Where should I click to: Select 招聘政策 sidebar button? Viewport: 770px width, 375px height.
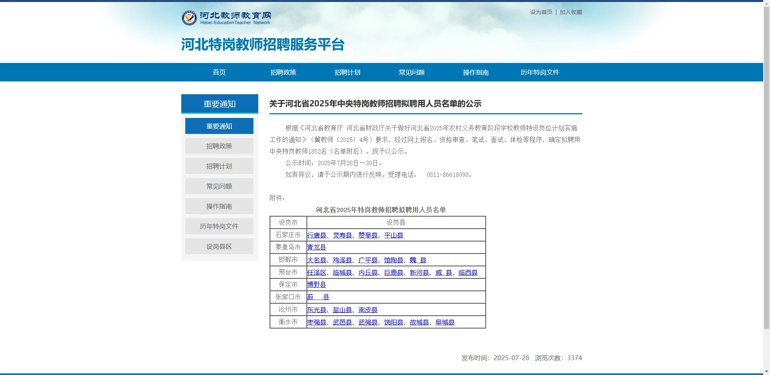[x=219, y=146]
